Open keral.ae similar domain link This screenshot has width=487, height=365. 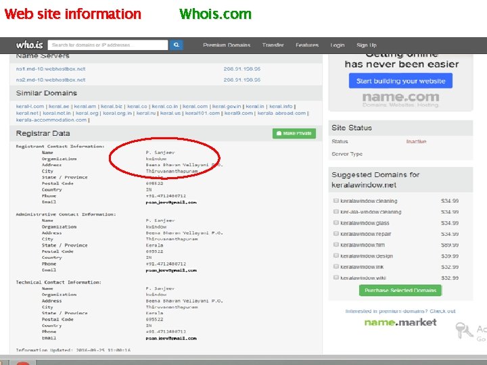pos(59,107)
